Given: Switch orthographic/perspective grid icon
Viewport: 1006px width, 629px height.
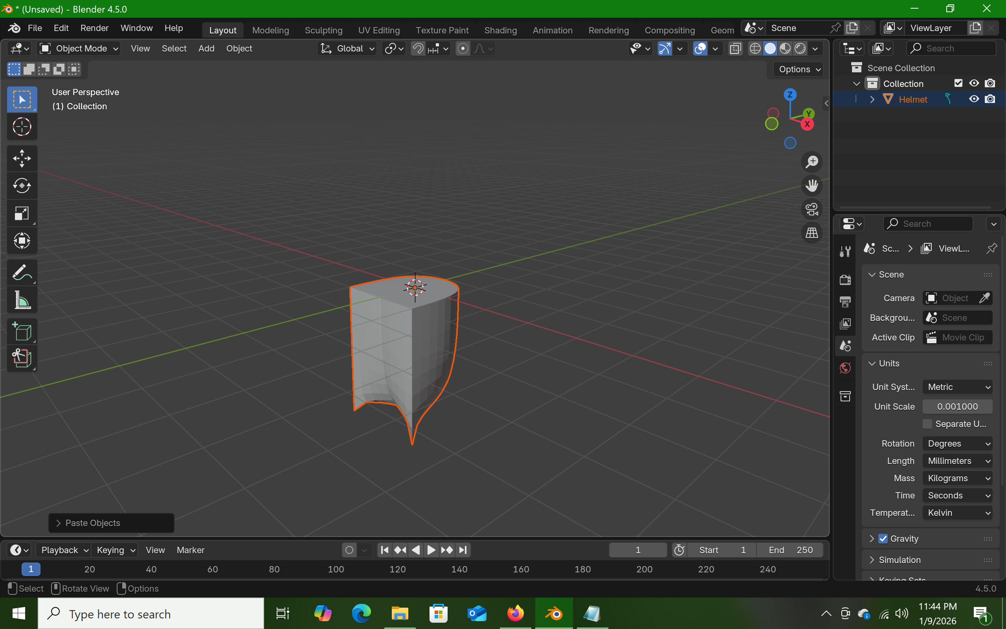Looking at the screenshot, I should (811, 233).
